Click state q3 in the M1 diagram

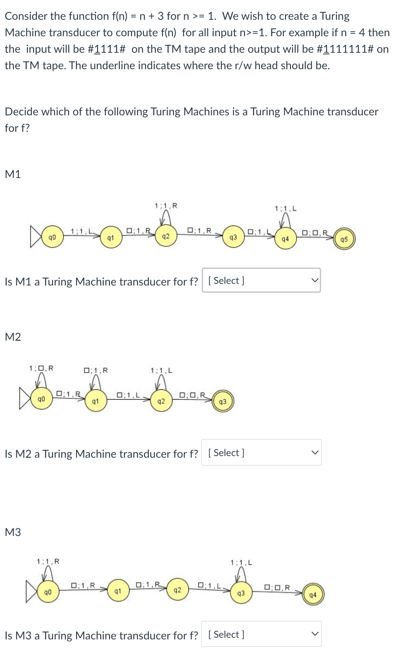pos(233,237)
